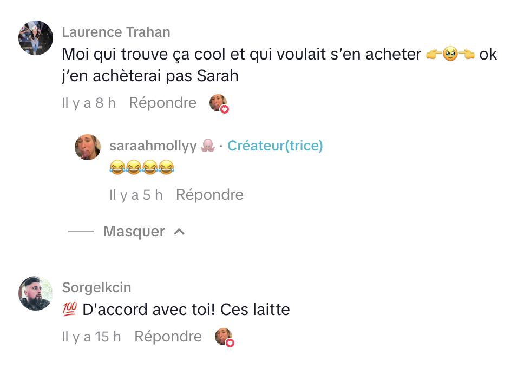Open the Sorgelkcin username link
The image size is (511, 368).
pyautogui.click(x=97, y=287)
